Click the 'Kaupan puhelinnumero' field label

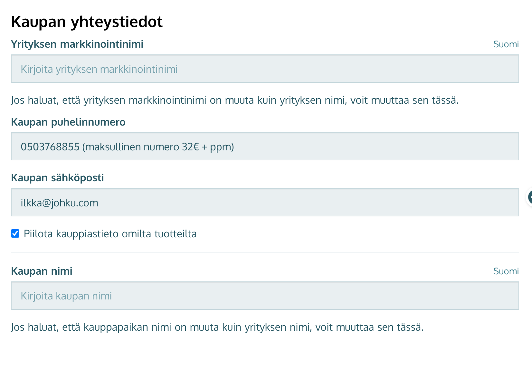pos(68,122)
